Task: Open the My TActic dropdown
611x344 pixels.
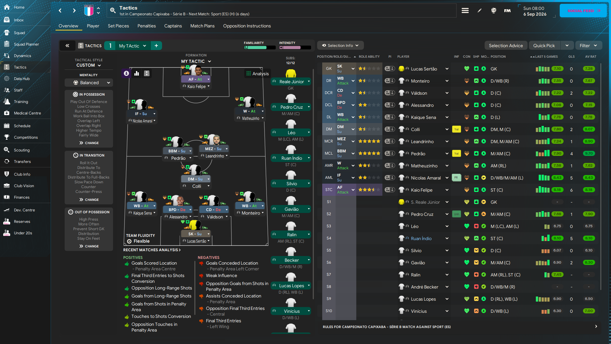Action: (132, 46)
